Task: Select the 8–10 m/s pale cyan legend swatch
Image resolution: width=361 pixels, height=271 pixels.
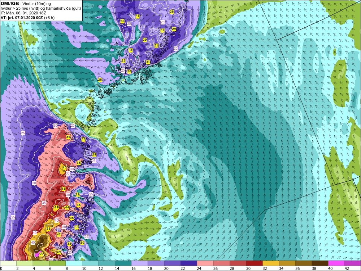Action: pos(74,263)
